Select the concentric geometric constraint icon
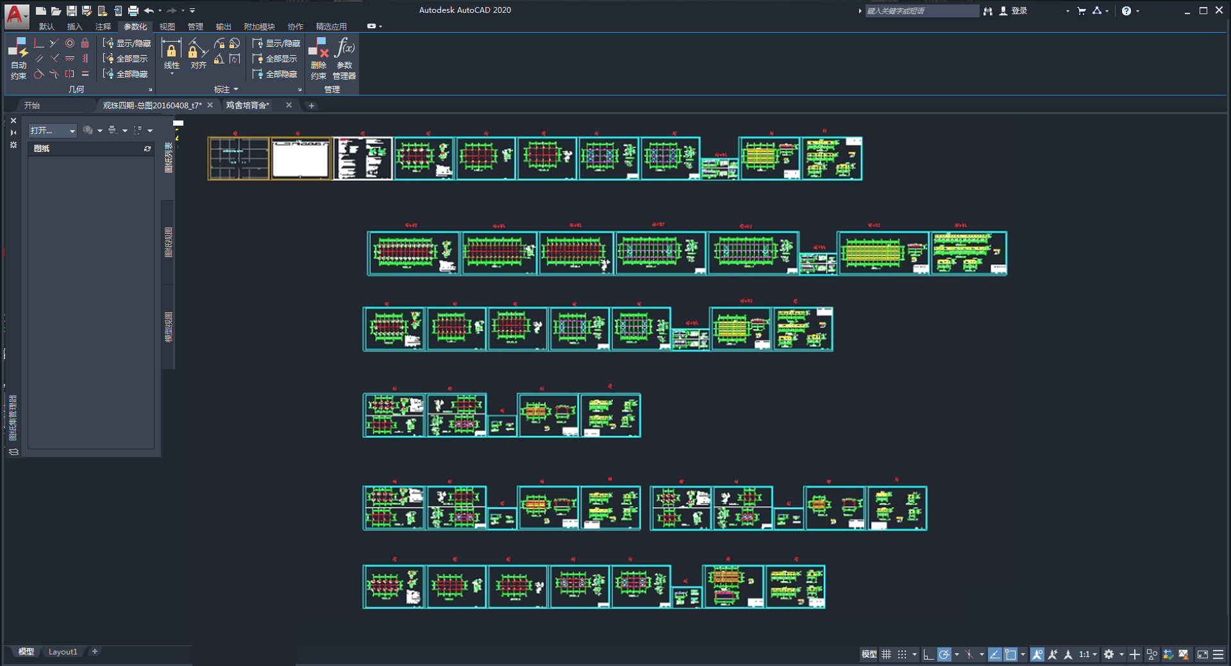Viewport: 1231px width, 666px height. tap(70, 43)
